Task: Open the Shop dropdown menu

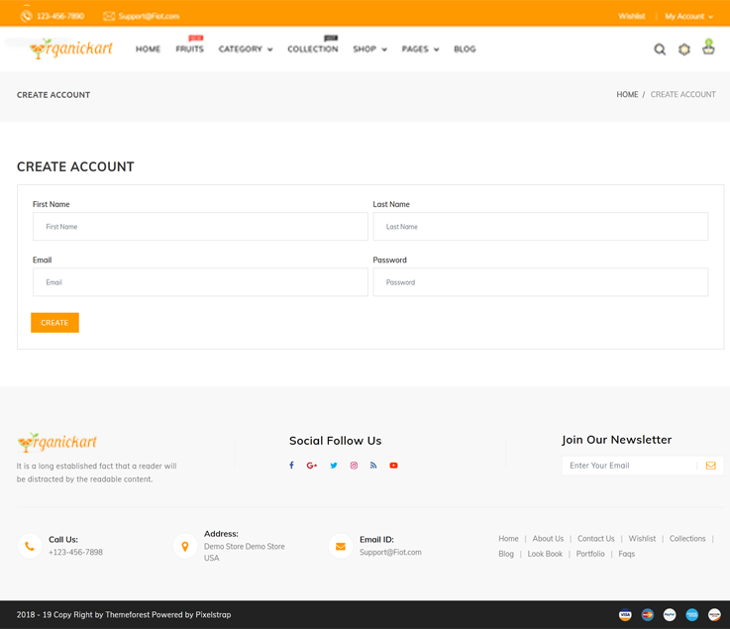Action: (x=369, y=50)
